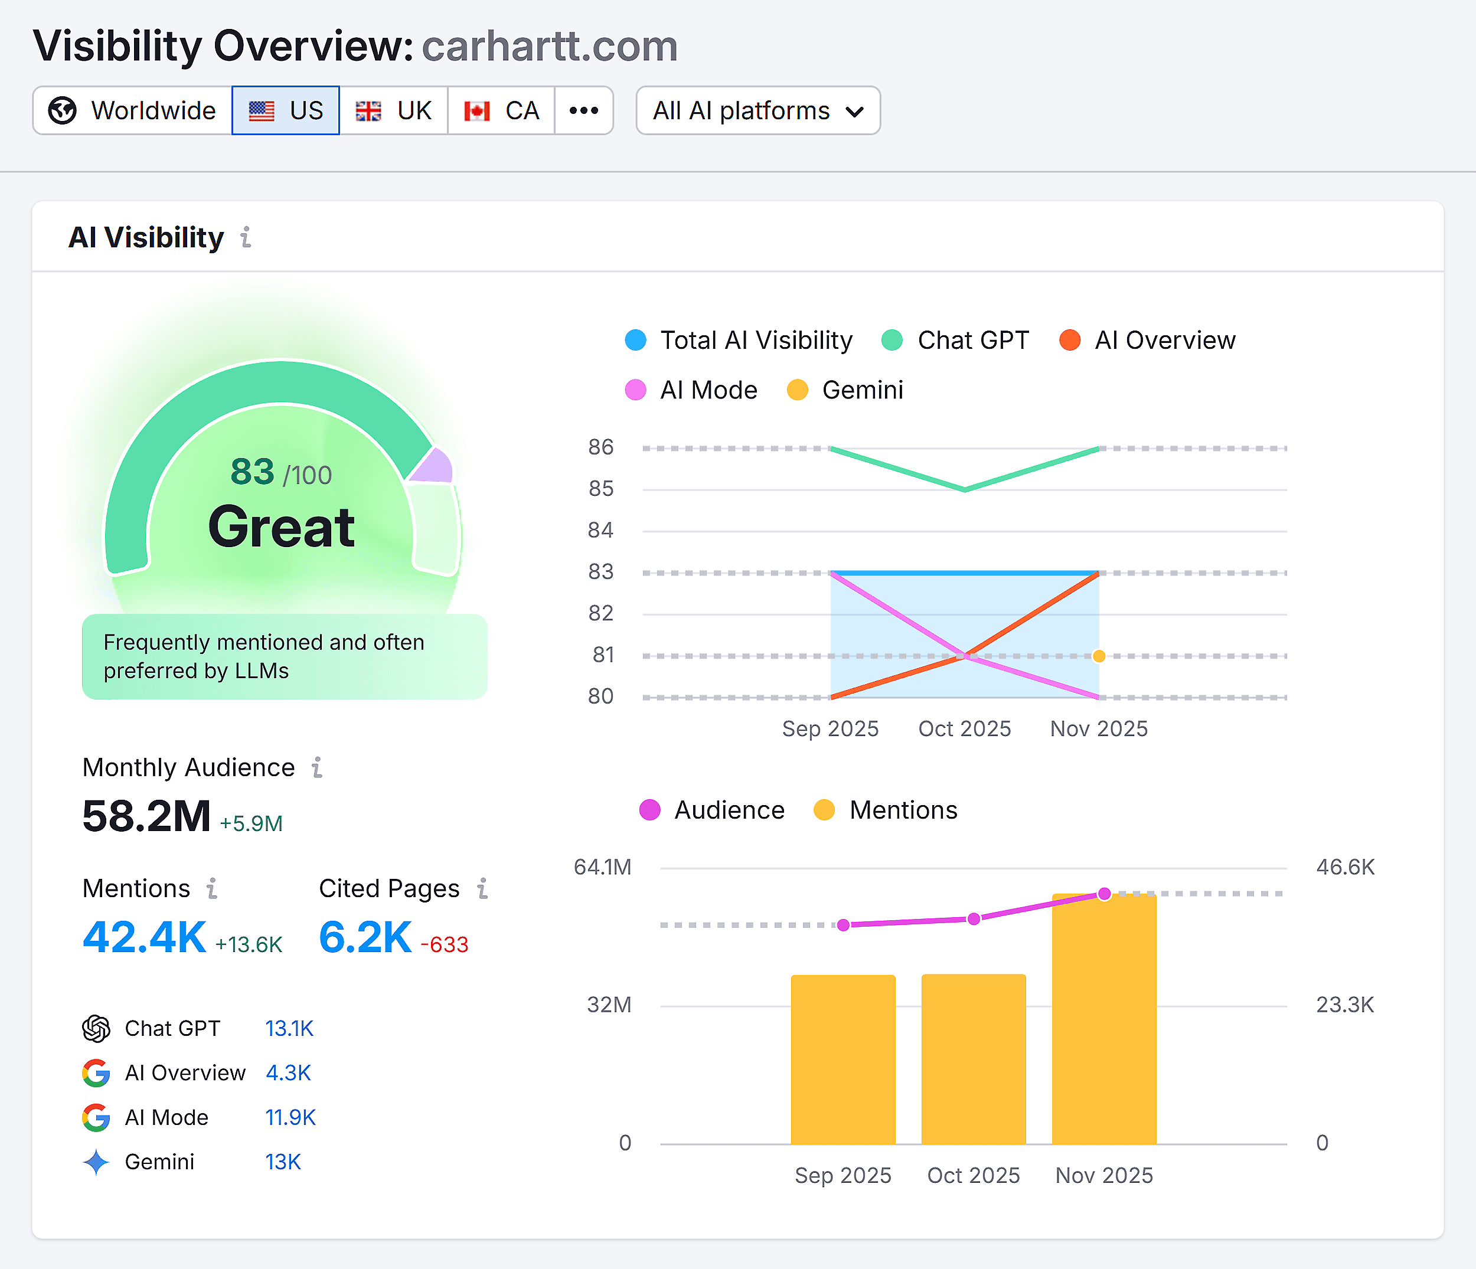
Task: Open the AI Visibility info tooltip icon
Action: coord(246,238)
